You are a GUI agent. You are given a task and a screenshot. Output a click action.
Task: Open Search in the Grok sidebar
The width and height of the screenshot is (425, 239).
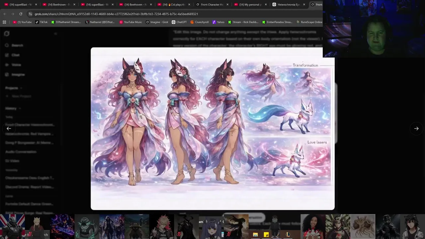tap(14, 45)
